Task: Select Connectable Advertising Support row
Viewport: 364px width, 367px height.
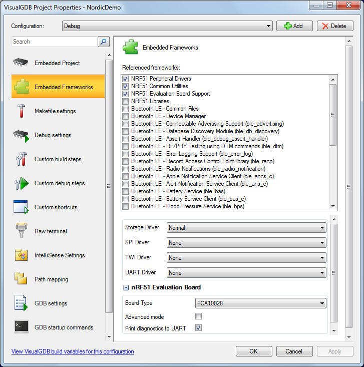Action: tap(208, 124)
